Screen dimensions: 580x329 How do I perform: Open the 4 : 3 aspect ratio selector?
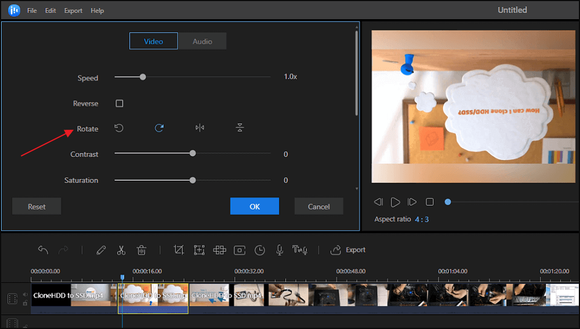[422, 220]
